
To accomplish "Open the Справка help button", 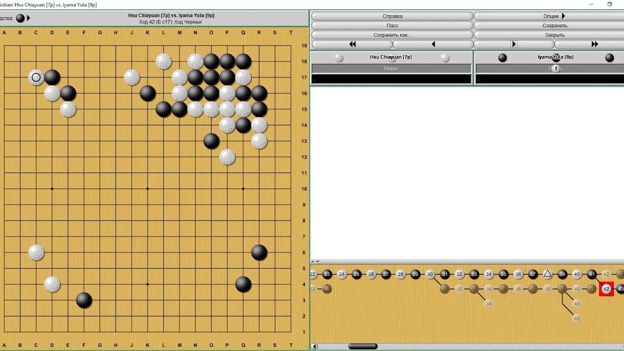I will (392, 16).
